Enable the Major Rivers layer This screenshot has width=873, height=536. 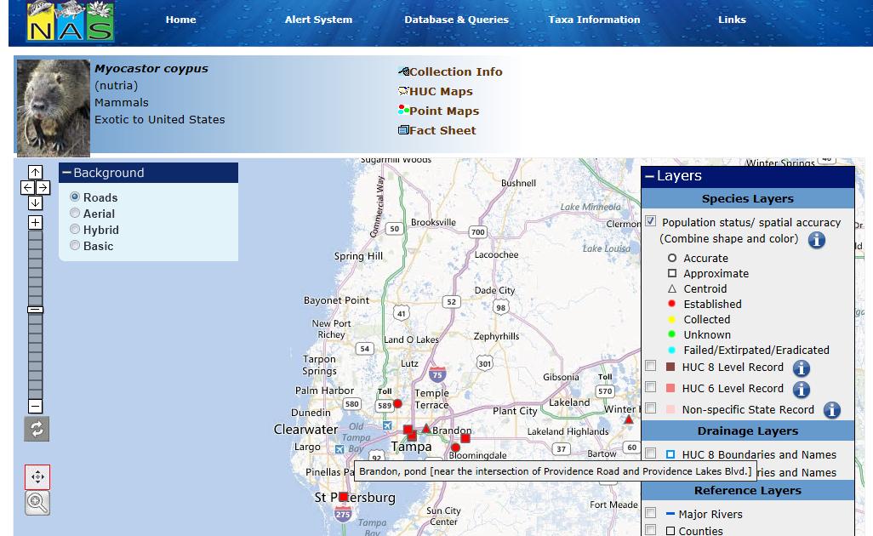(x=651, y=513)
